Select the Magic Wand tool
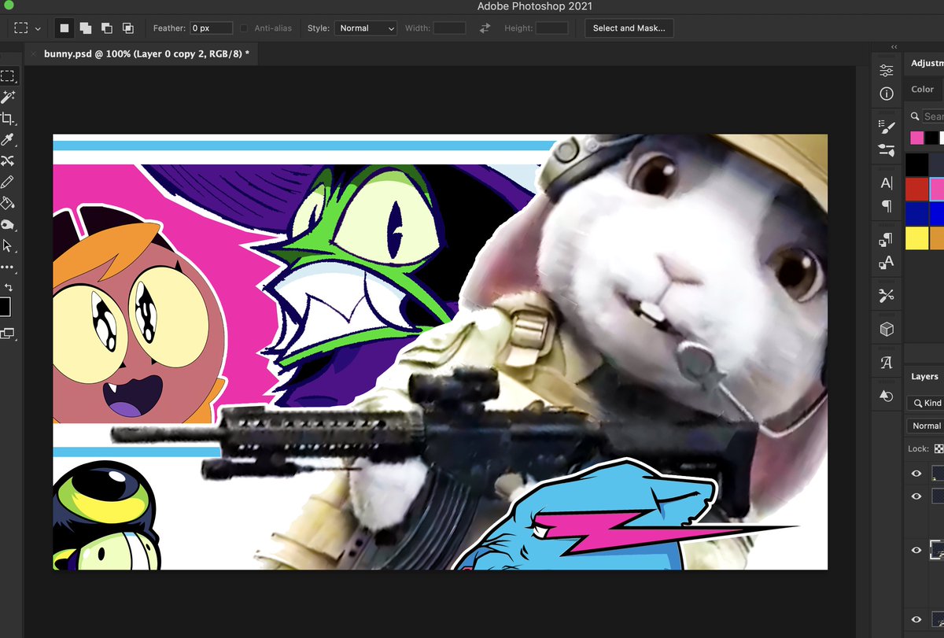 [x=7, y=98]
